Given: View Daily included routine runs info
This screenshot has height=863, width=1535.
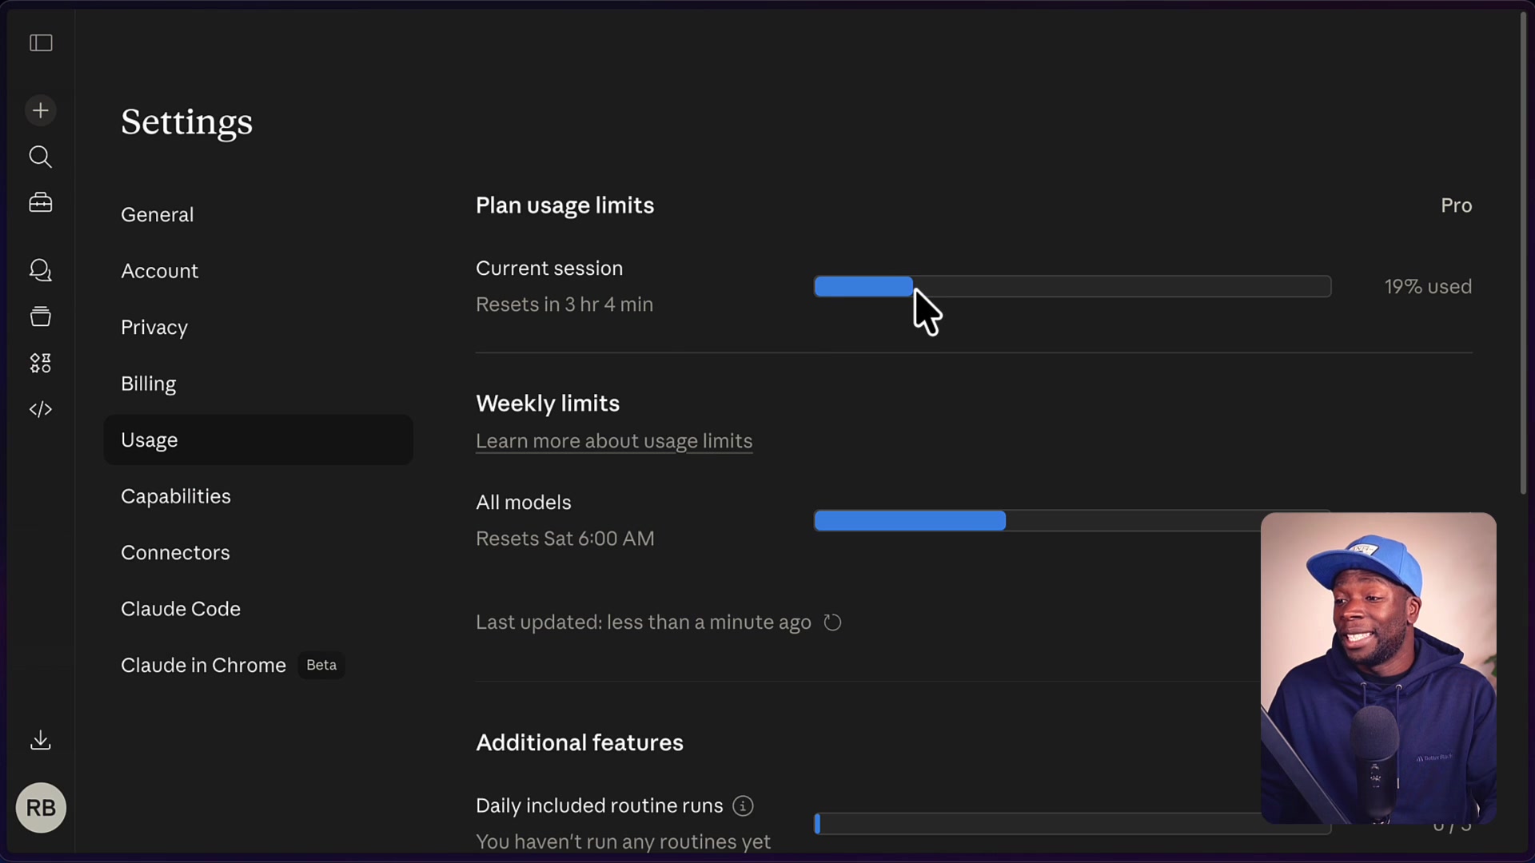Looking at the screenshot, I should pyautogui.click(x=742, y=805).
